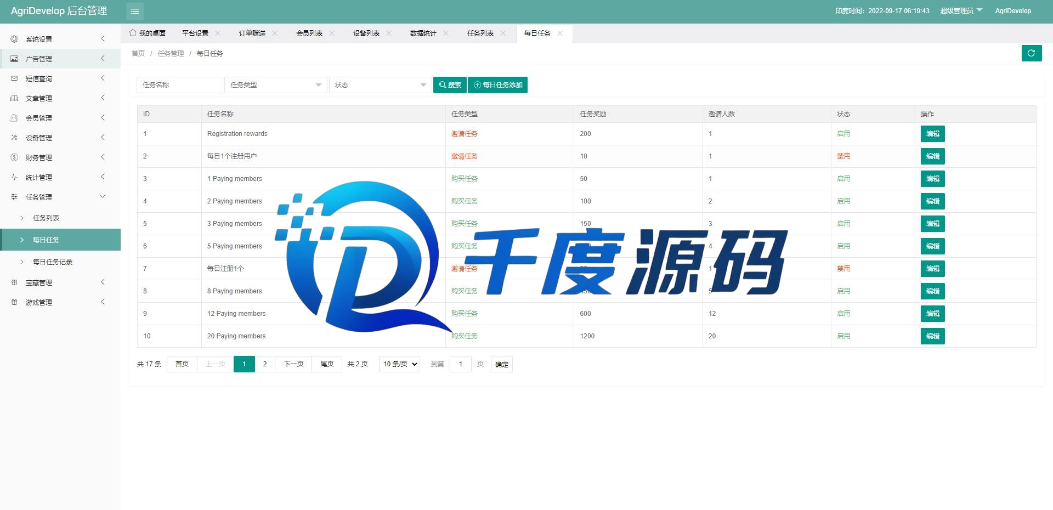Open the 状态 dropdown filter
The width and height of the screenshot is (1053, 510).
[x=381, y=85]
